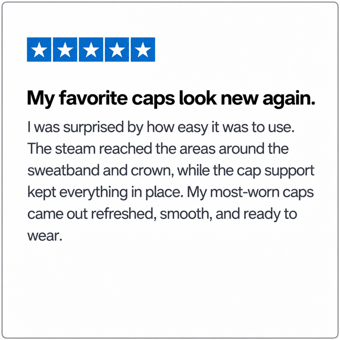Select the second rating star
The image size is (340, 340).
coord(65,50)
